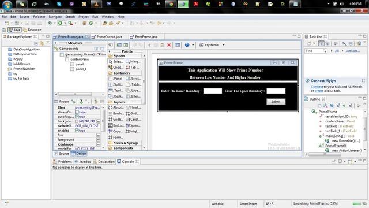Click the green Run button in toolbar
This screenshot has width=369, height=208.
(x=60, y=23)
